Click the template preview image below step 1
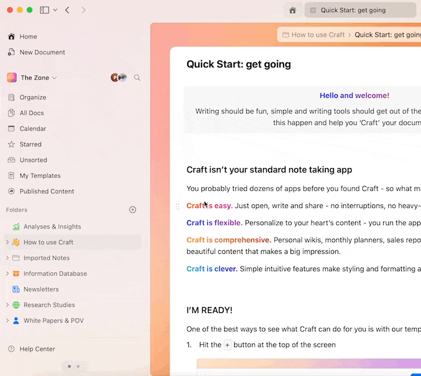Image resolution: width=421 pixels, height=376 pixels. pyautogui.click(x=309, y=367)
